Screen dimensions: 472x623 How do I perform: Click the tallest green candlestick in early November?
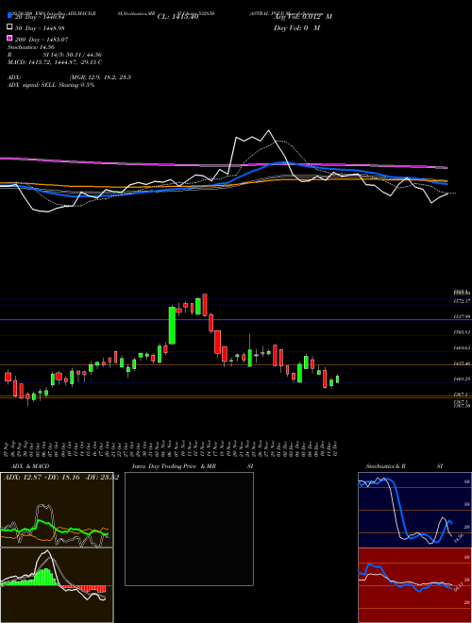[x=172, y=326]
